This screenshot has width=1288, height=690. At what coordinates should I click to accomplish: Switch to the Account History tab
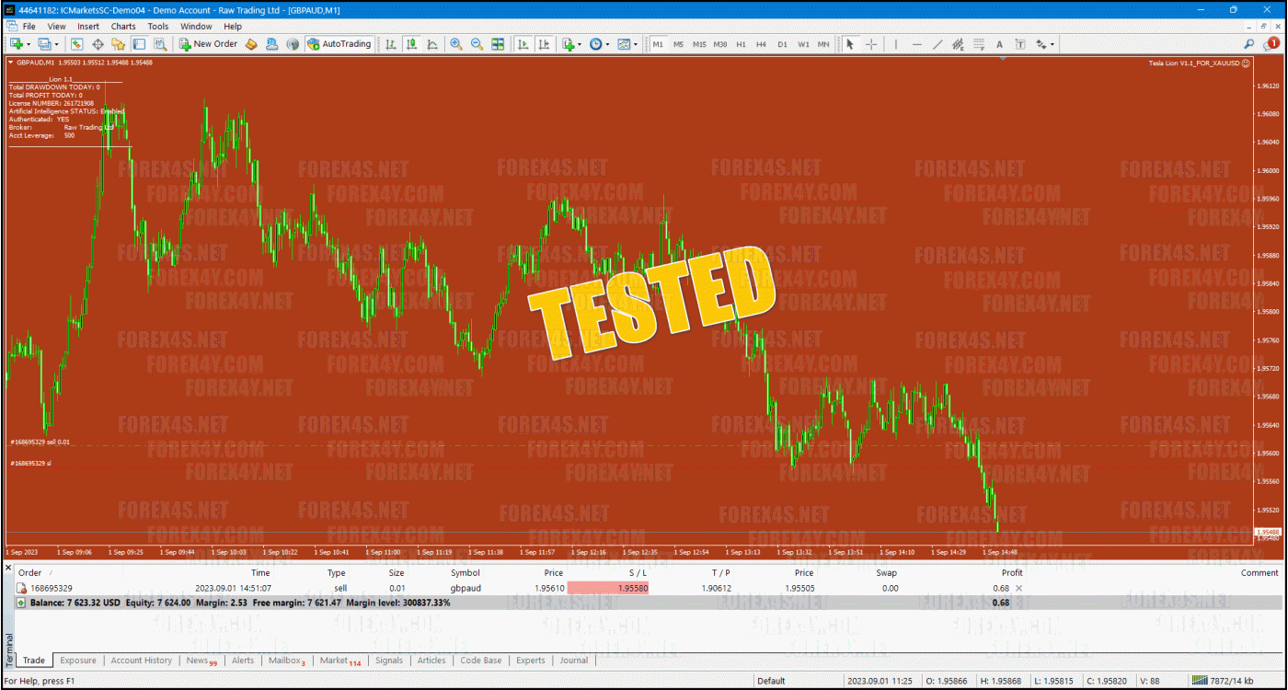[141, 661]
